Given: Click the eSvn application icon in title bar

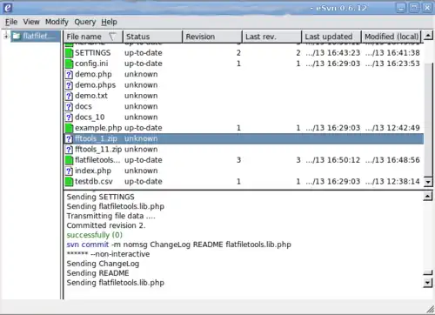Looking at the screenshot, I should [x=8, y=8].
